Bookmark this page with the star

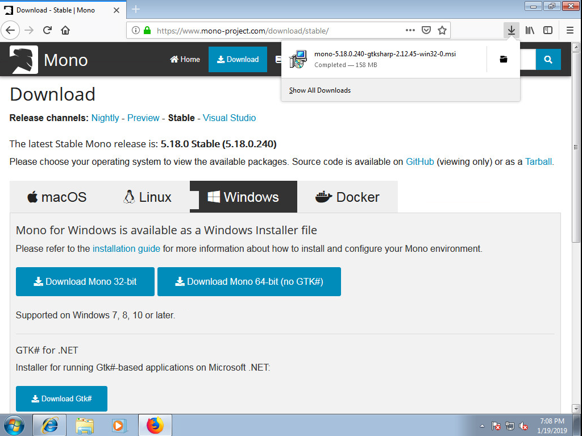pos(442,30)
